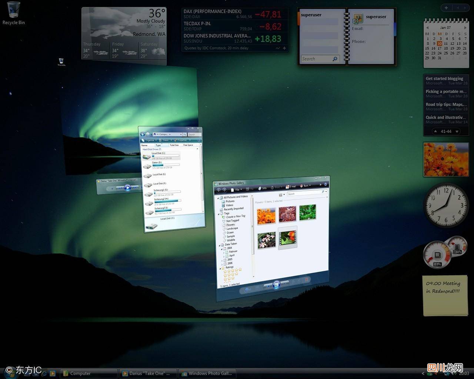Select the video clip thumbnail
The height and width of the screenshot is (379, 474).
(x=288, y=238)
